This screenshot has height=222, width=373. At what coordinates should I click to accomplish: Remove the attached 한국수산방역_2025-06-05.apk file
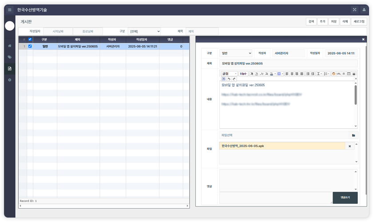click(x=350, y=146)
